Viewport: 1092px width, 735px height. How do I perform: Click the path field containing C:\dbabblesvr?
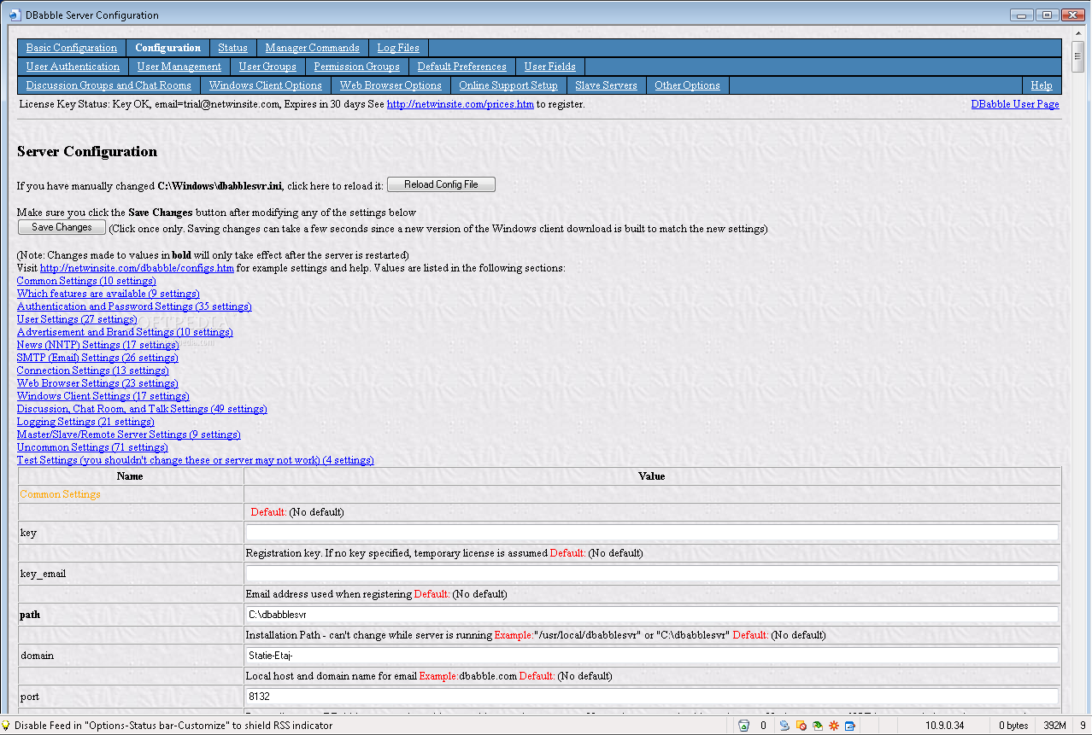click(x=652, y=615)
